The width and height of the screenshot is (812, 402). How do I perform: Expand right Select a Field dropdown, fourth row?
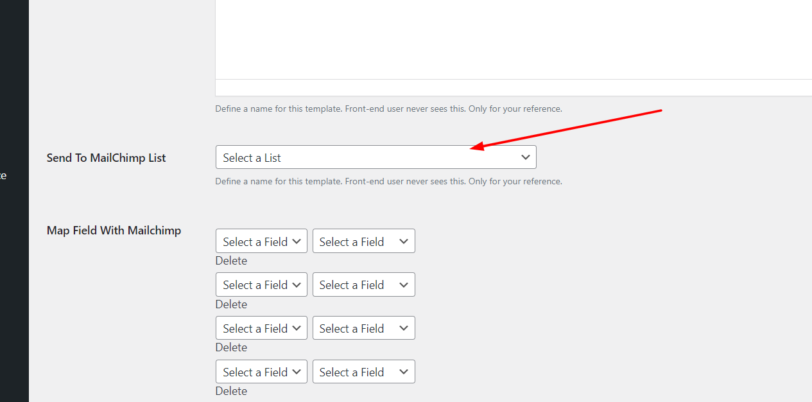tap(363, 372)
